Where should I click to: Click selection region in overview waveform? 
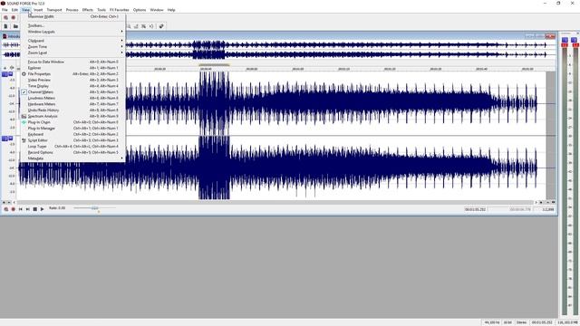(x=208, y=50)
